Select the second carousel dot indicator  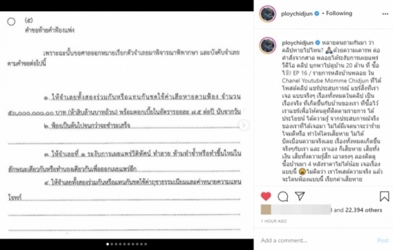112,244
